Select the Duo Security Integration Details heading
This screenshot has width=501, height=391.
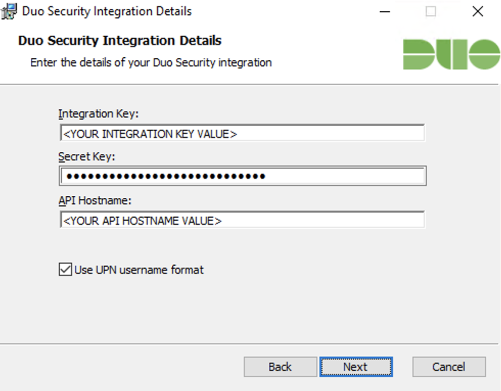[x=120, y=40]
